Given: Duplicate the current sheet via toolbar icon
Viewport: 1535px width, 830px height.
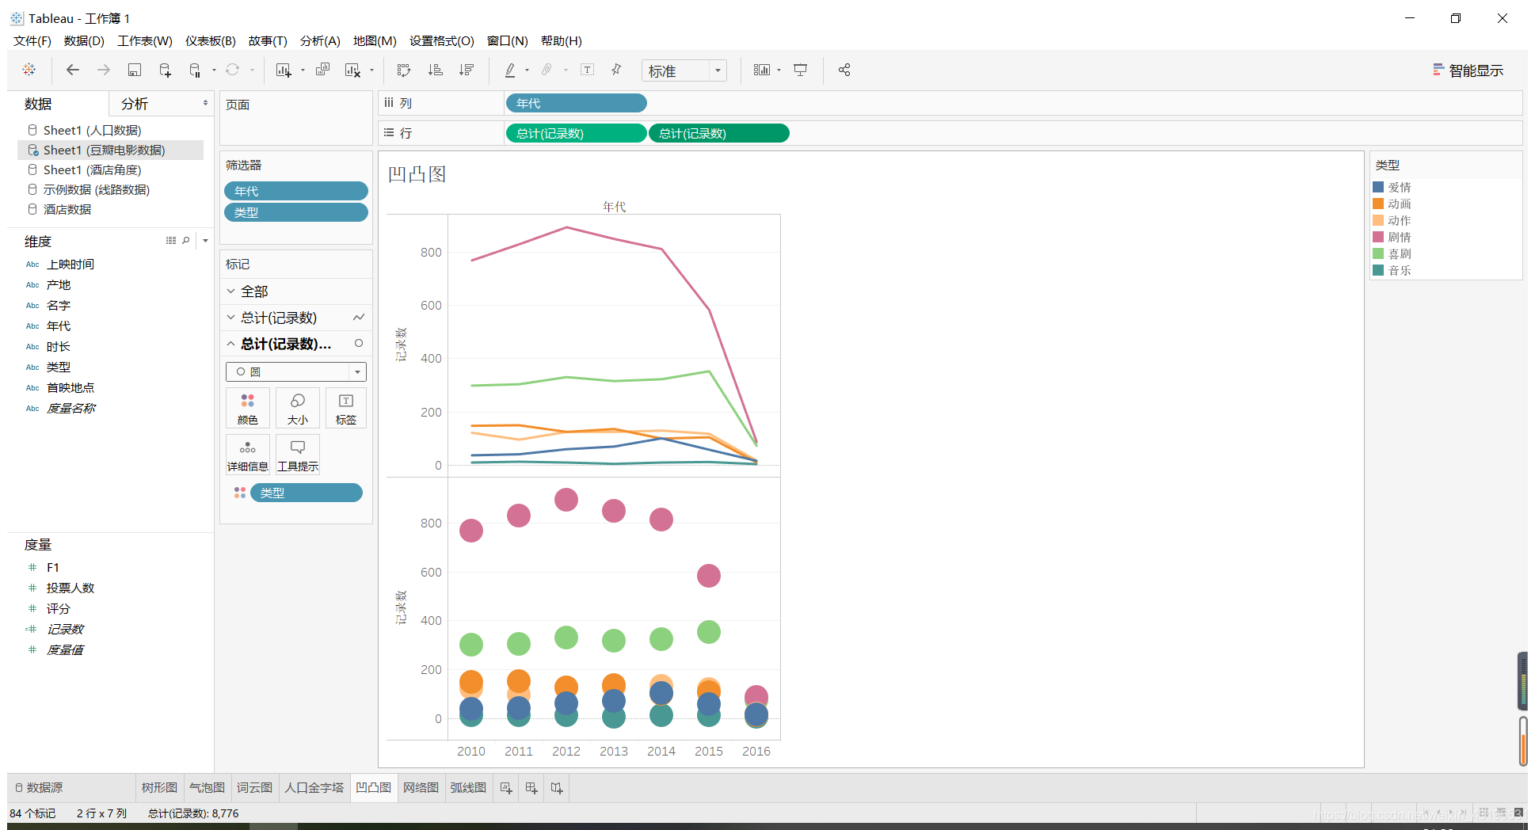Looking at the screenshot, I should point(323,70).
